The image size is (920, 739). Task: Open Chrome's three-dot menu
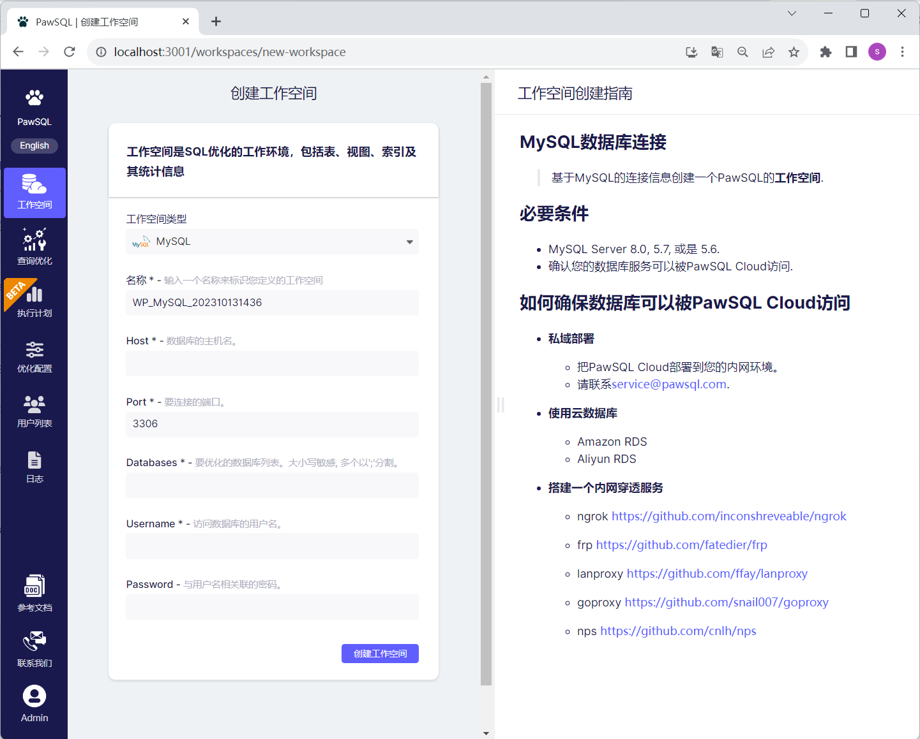pos(902,52)
